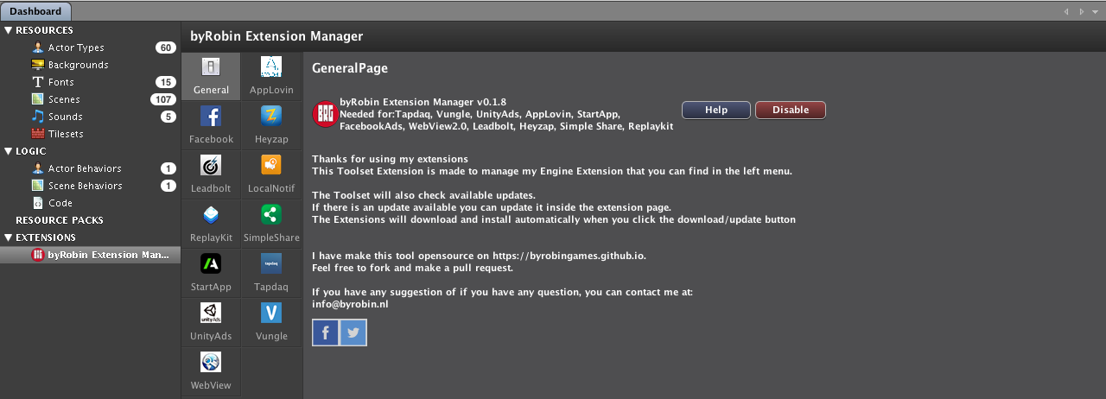
Task: Click the info@byrobin.nl email text
Action: [x=350, y=304]
